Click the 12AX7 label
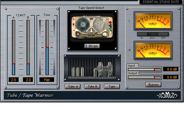Viewport: 184px width, 138px height. 21,15
